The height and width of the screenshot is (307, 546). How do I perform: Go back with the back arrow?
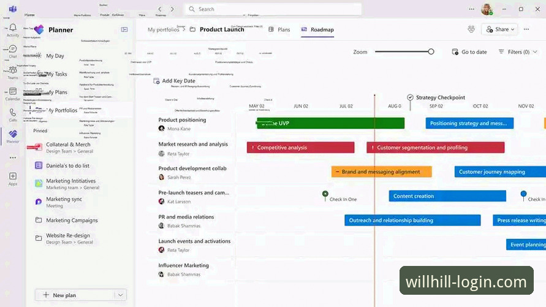point(160,9)
